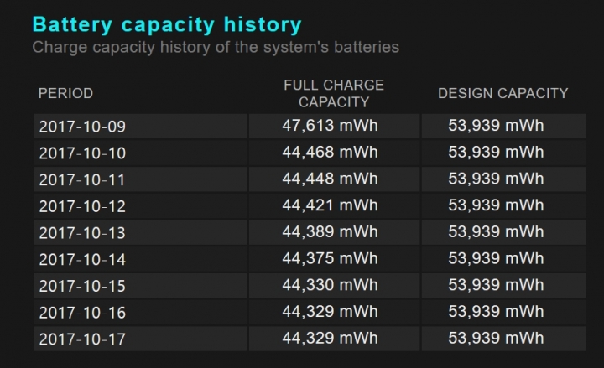Click the full charge value 47,613 mWh
Image resolution: width=604 pixels, height=368 pixels.
(331, 126)
